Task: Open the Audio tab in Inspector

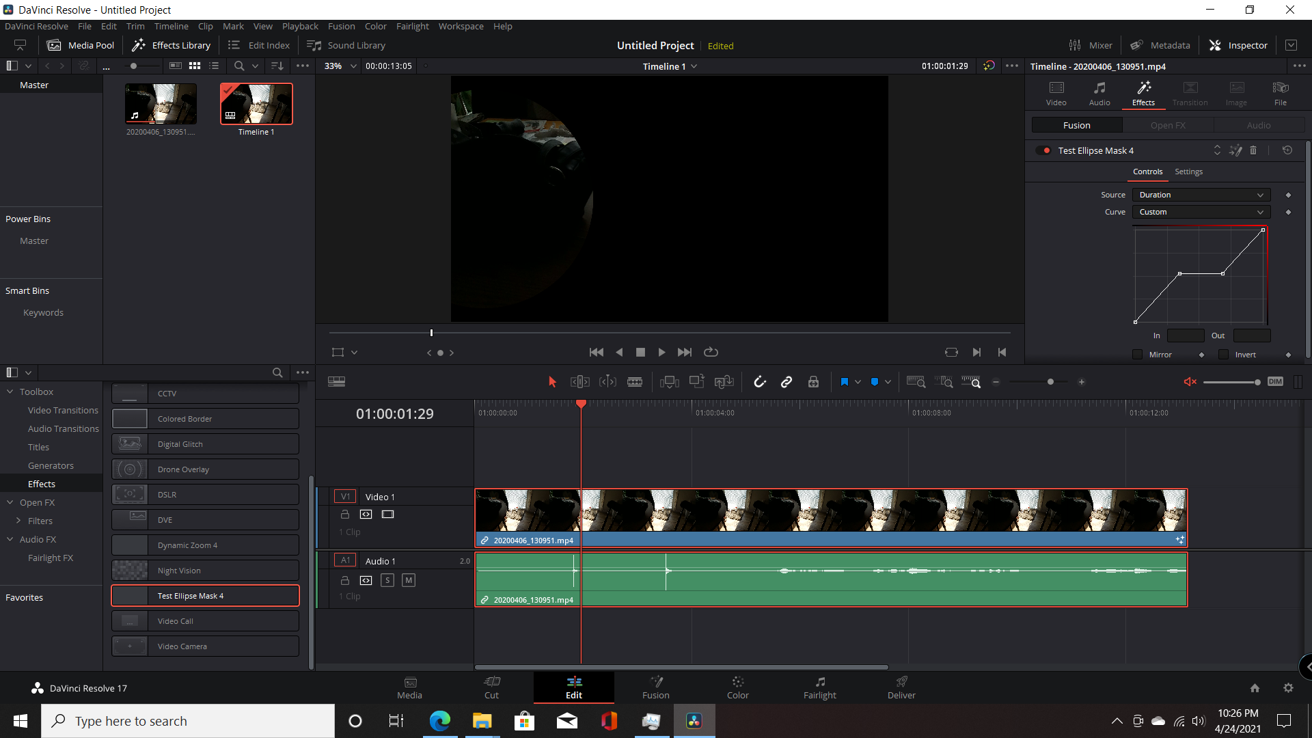Action: (1099, 94)
